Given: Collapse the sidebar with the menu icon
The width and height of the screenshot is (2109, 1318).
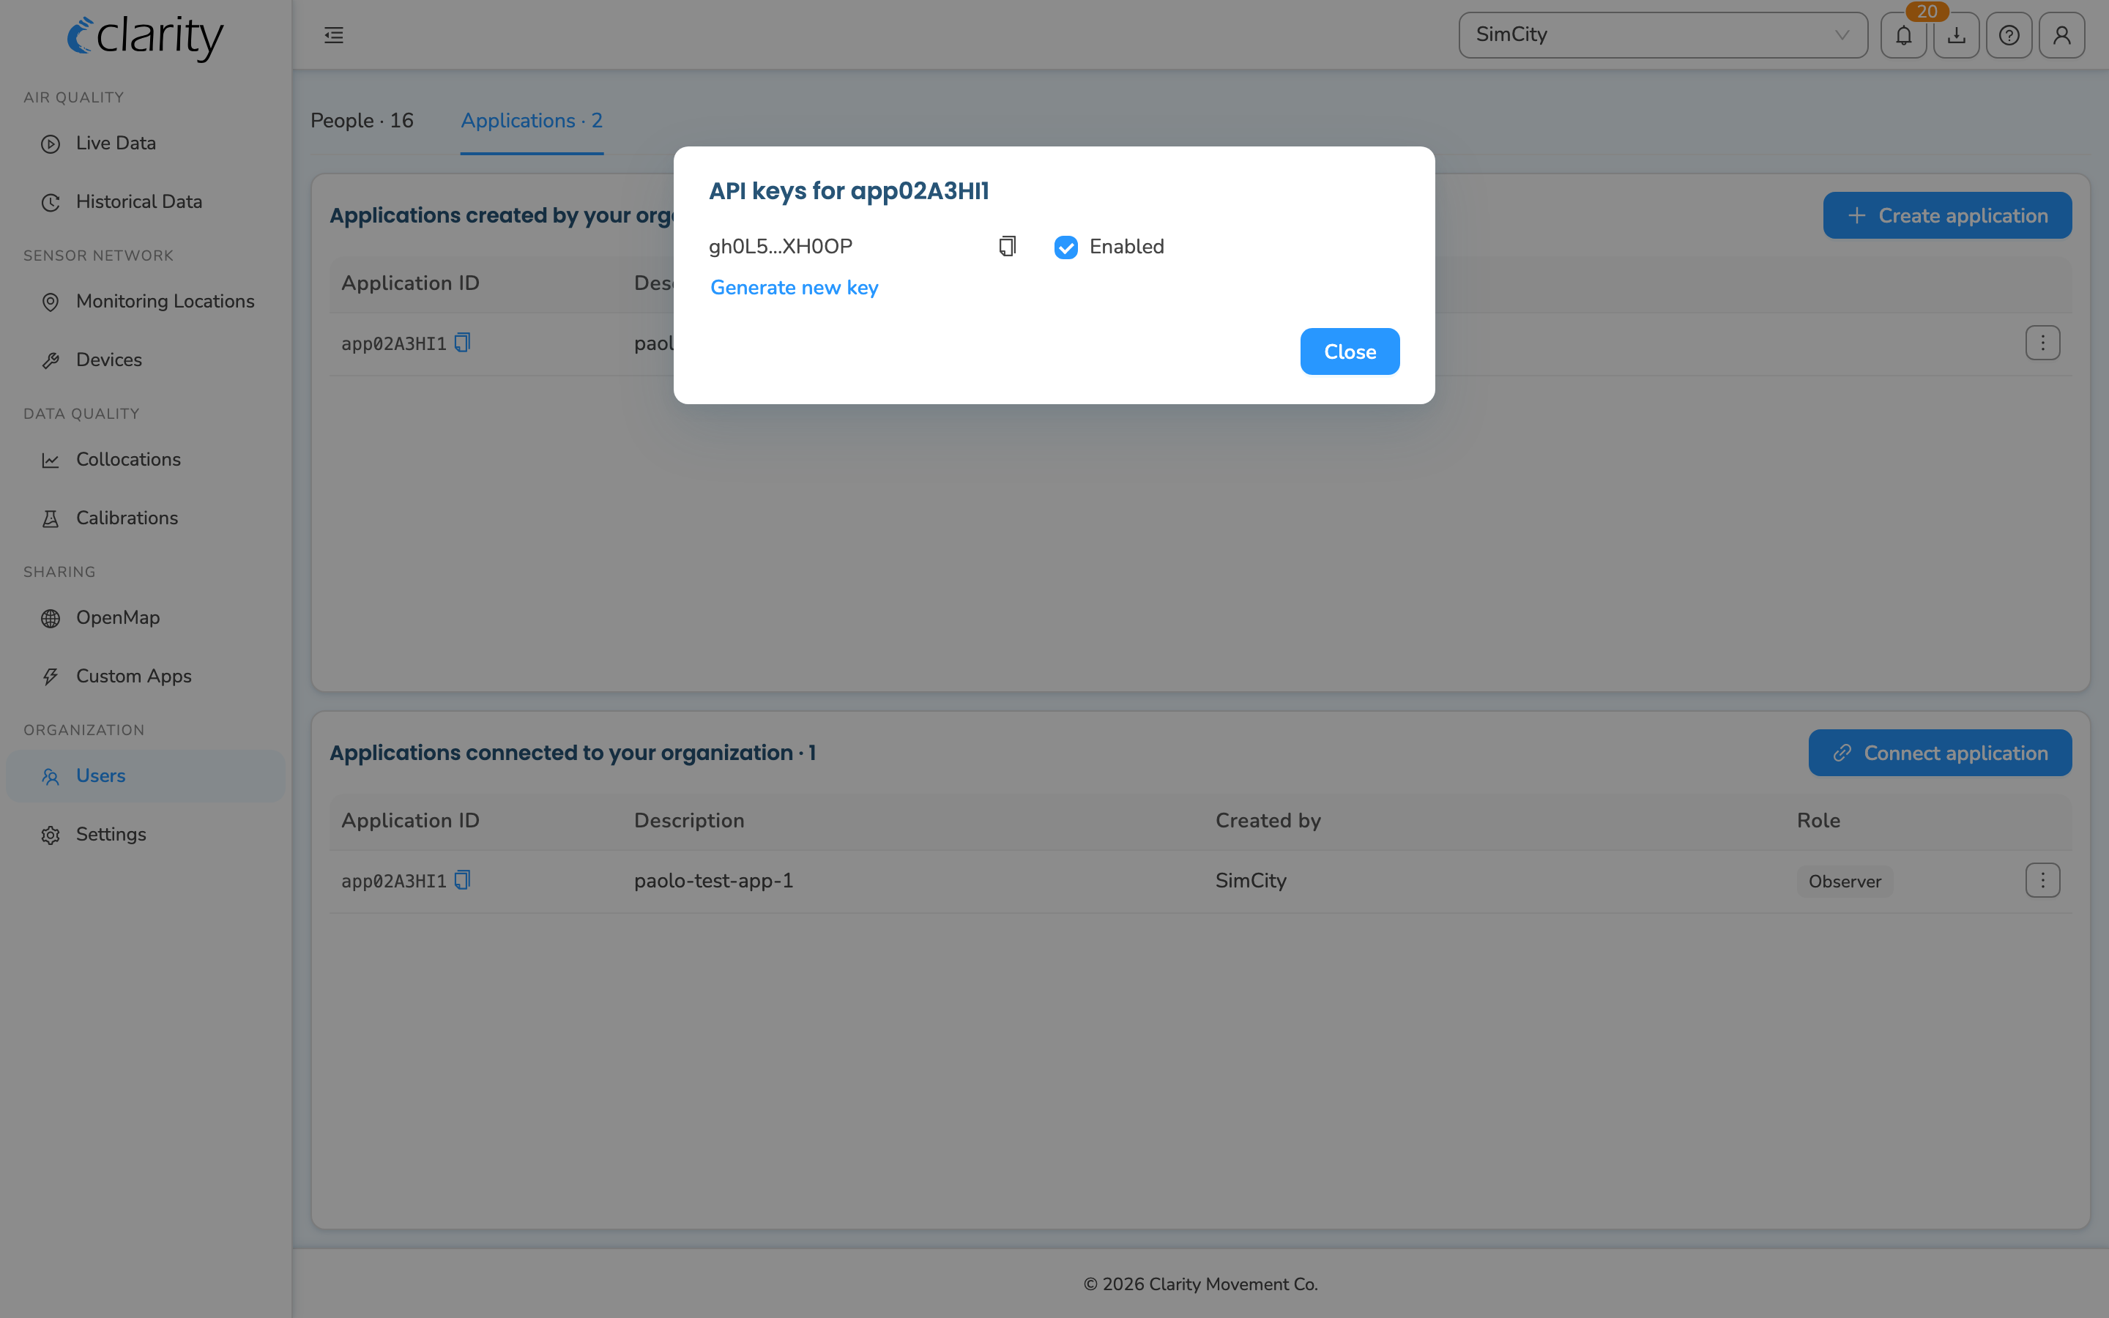Looking at the screenshot, I should [334, 35].
